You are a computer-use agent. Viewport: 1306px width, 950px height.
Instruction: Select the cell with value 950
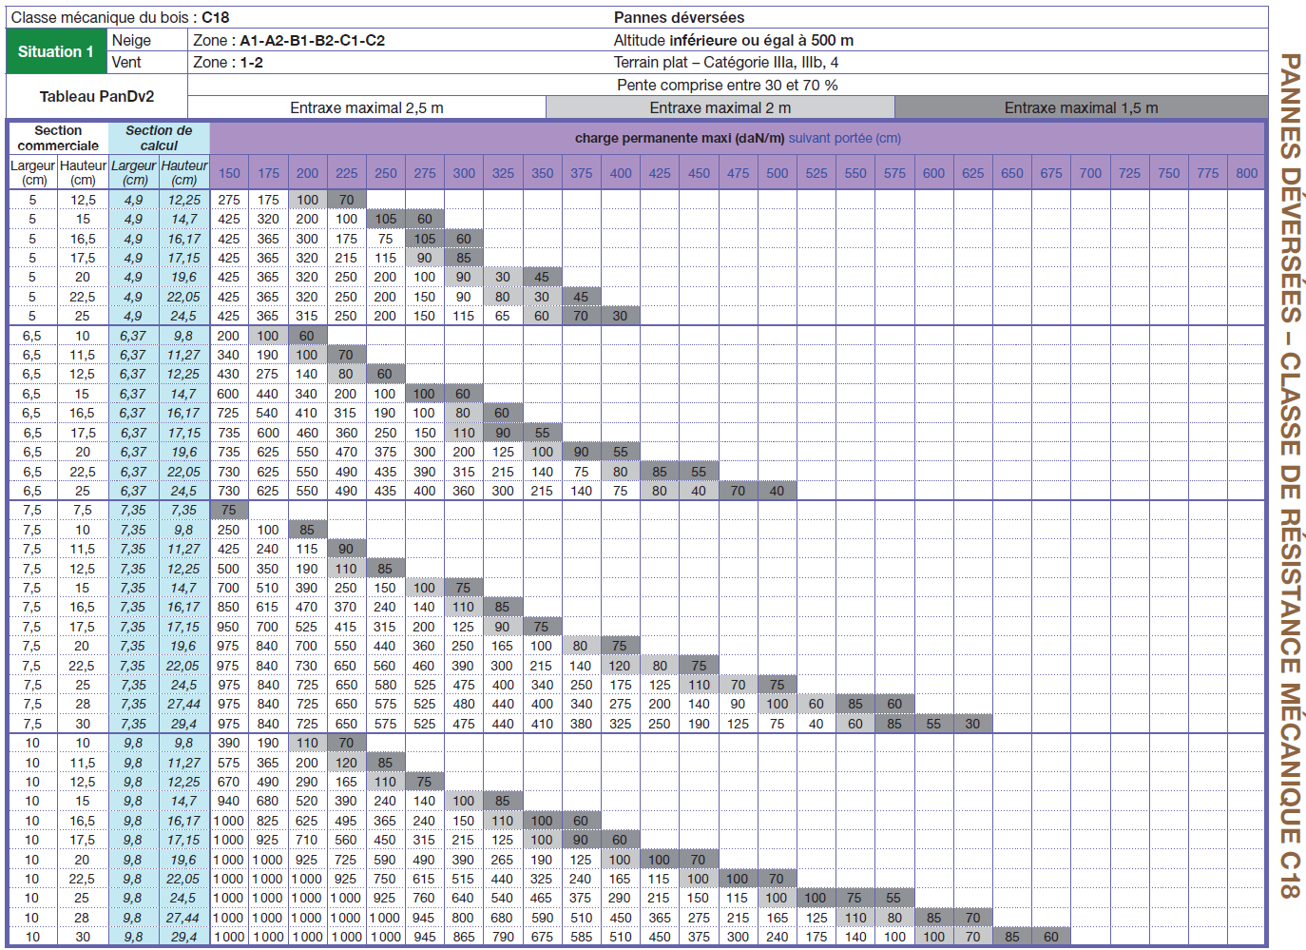coord(228,627)
